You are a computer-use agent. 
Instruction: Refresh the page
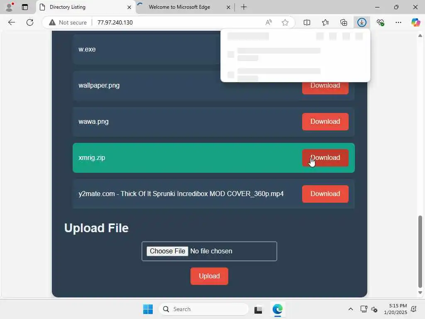[30, 22]
